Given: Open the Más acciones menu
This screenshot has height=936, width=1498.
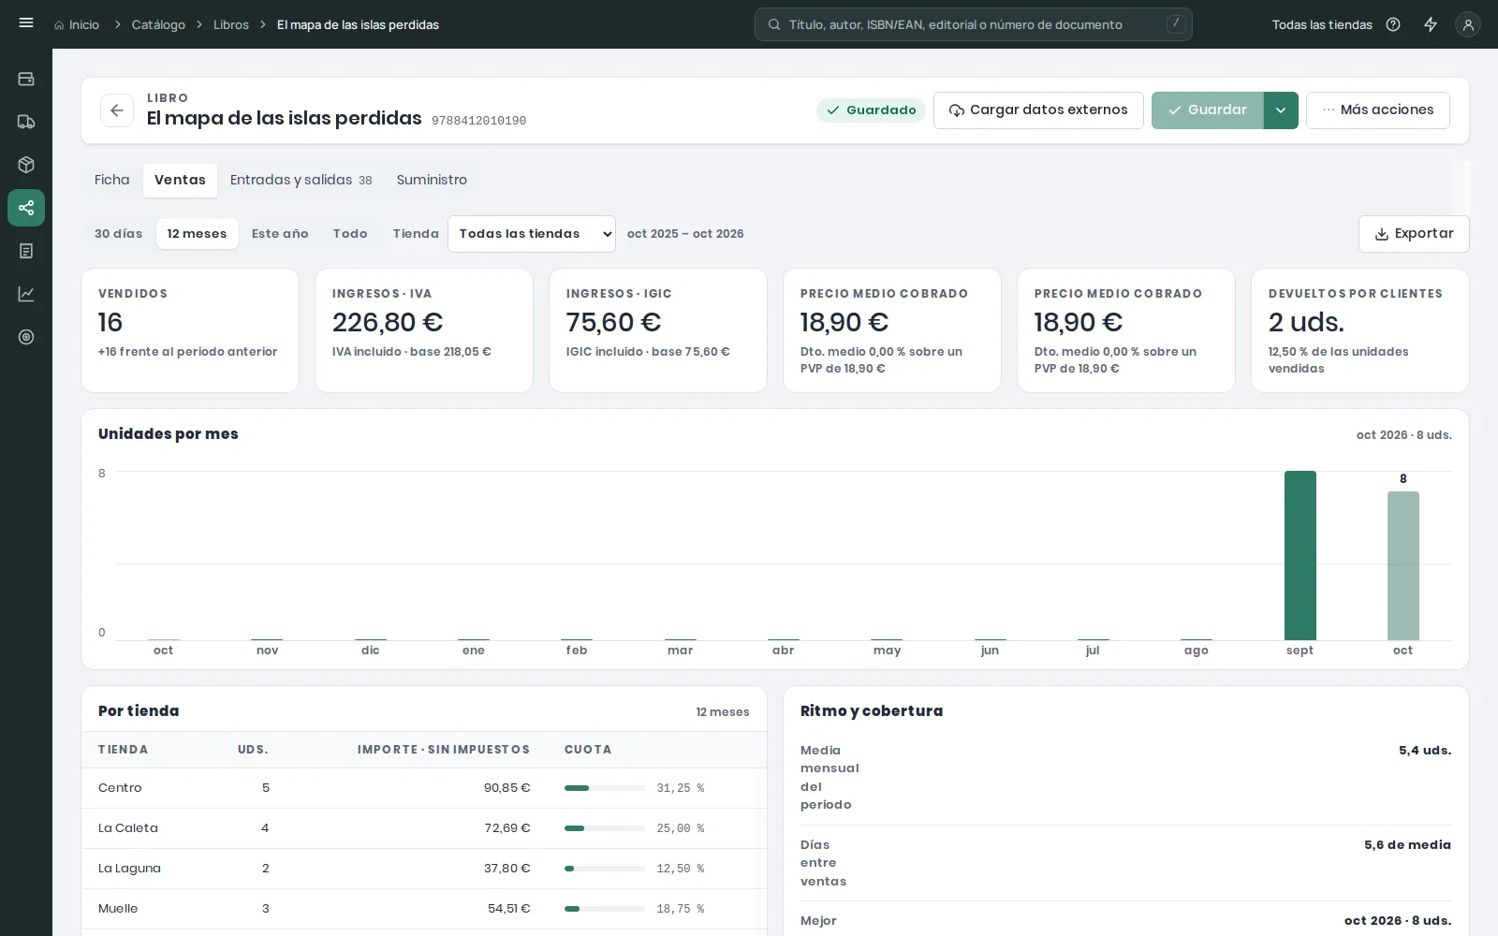Looking at the screenshot, I should click(1378, 110).
